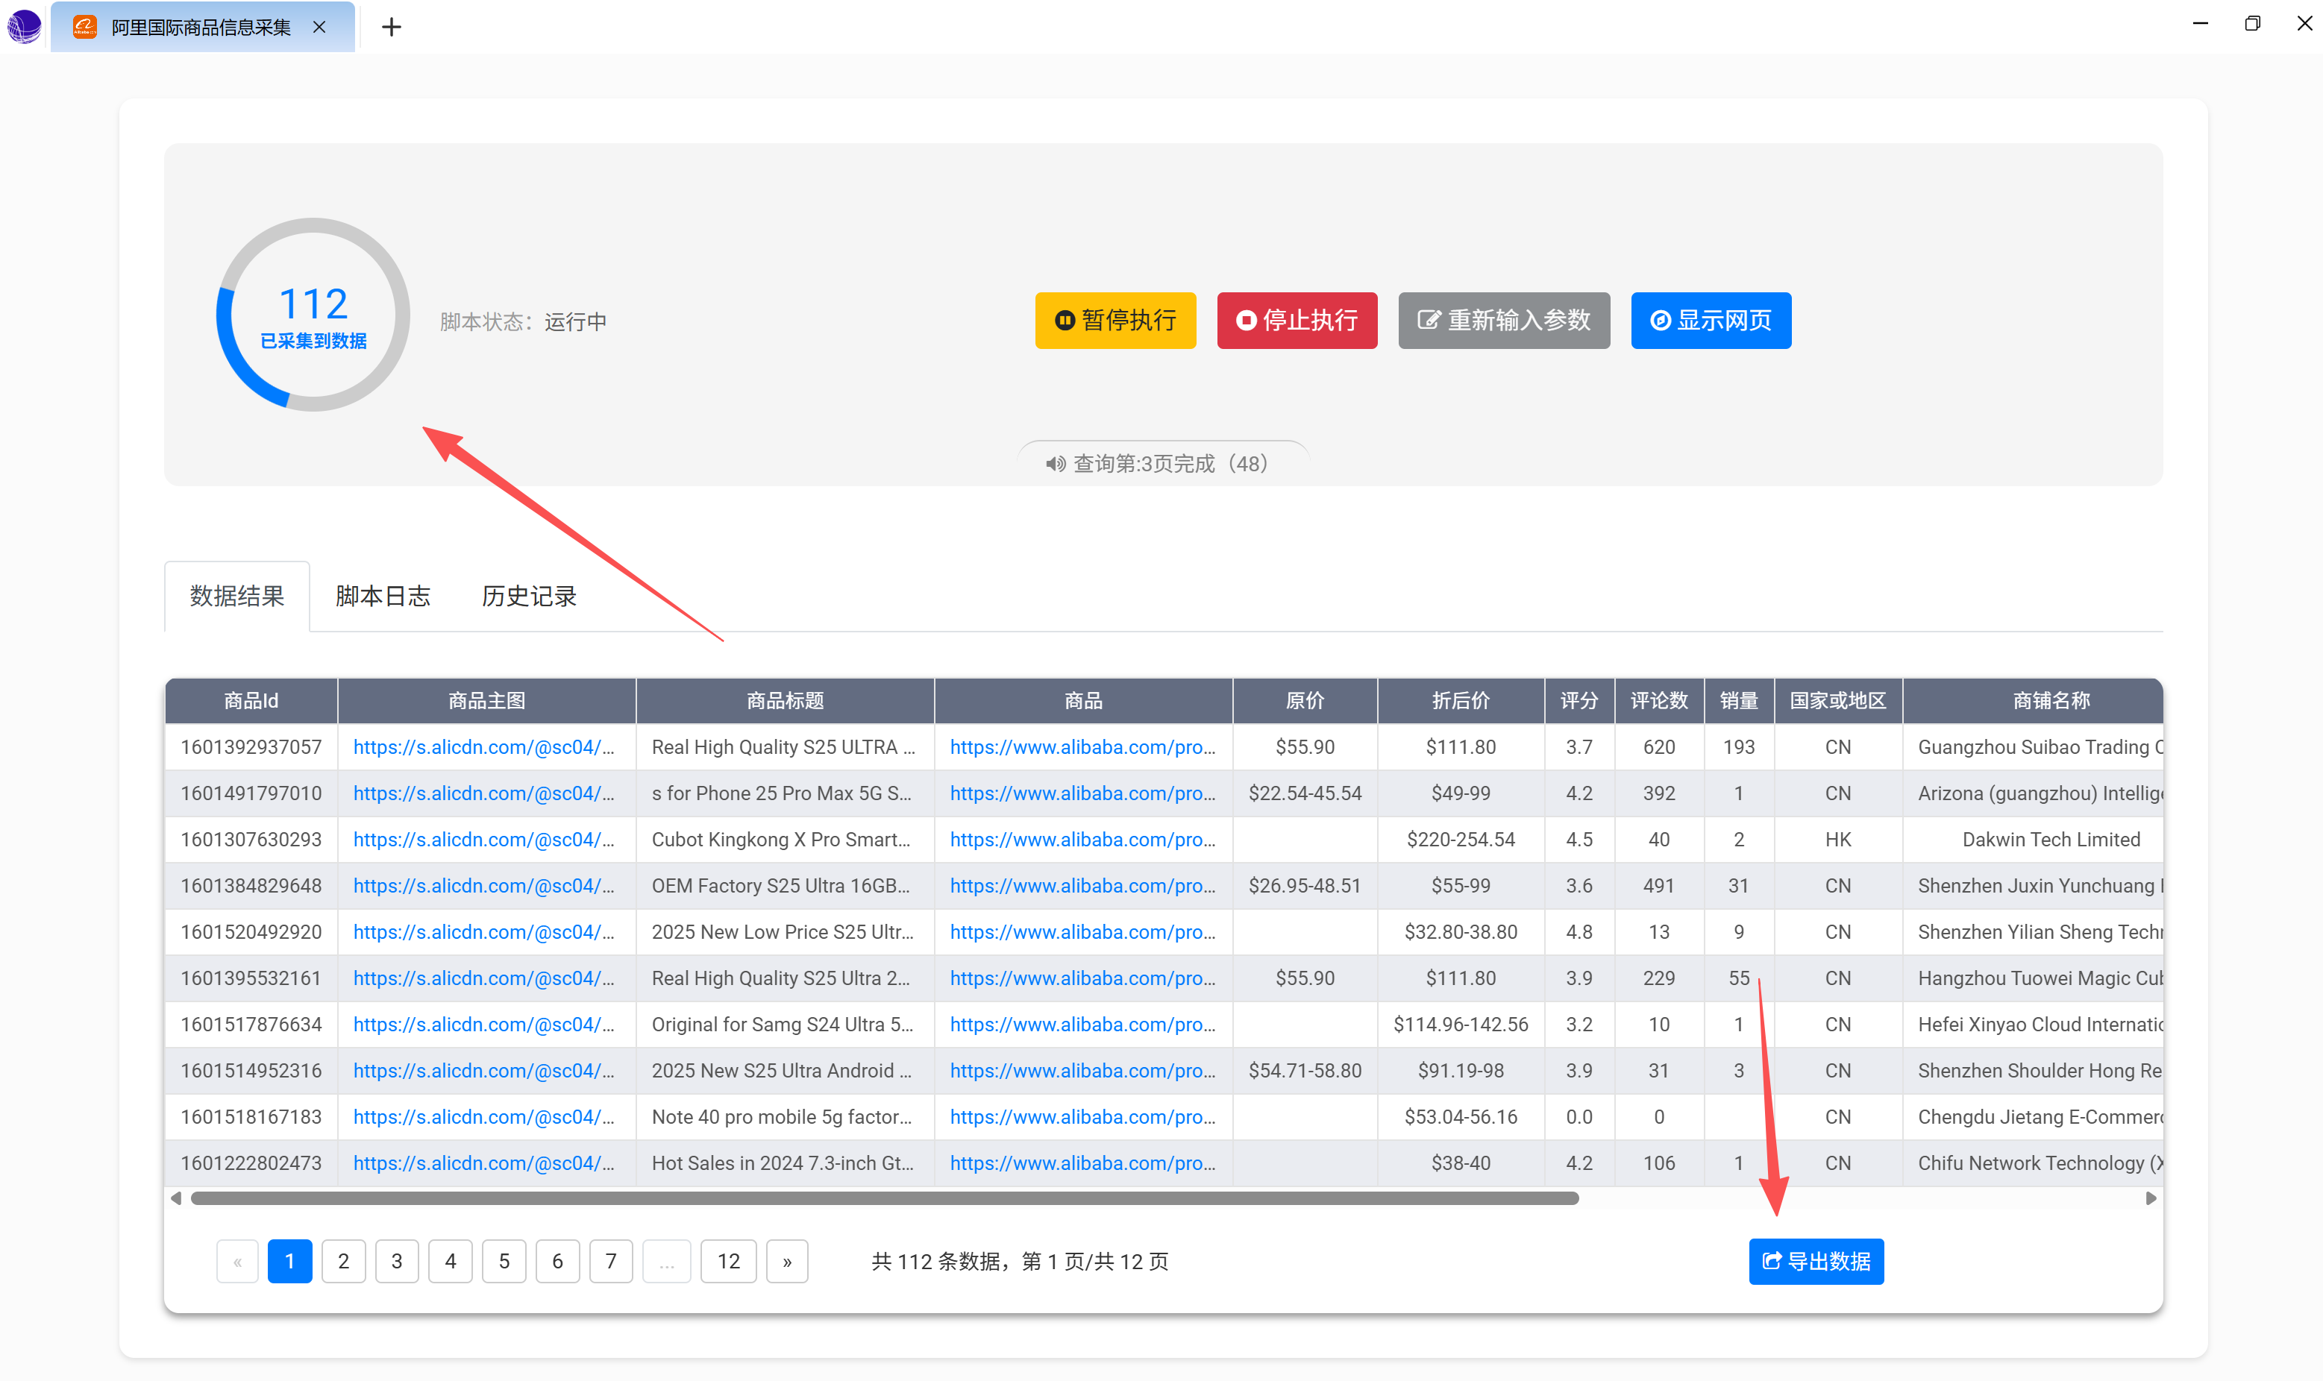Select price cell $114.96-142.56

1460,1025
